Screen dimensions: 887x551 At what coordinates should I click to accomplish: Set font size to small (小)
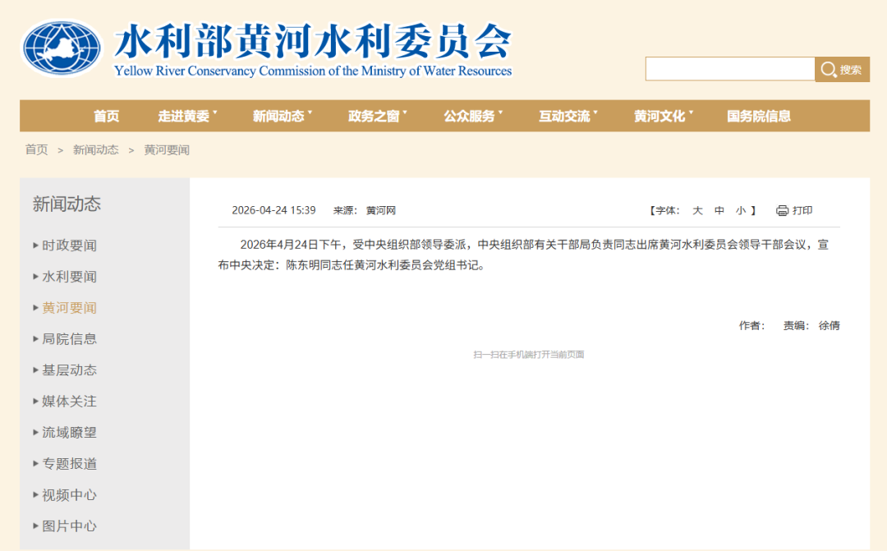point(741,210)
